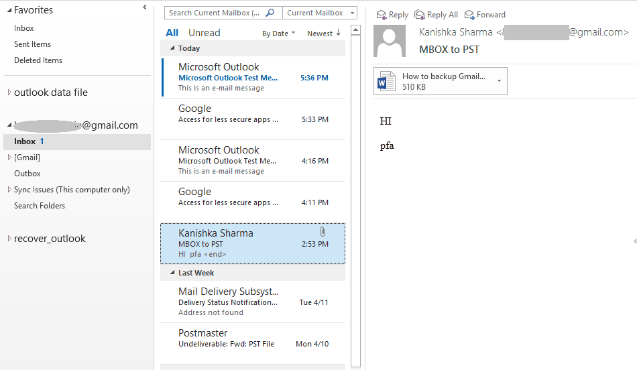Open the Word document attachment icon
Viewport: 637px width, 370px height.
pyautogui.click(x=386, y=81)
